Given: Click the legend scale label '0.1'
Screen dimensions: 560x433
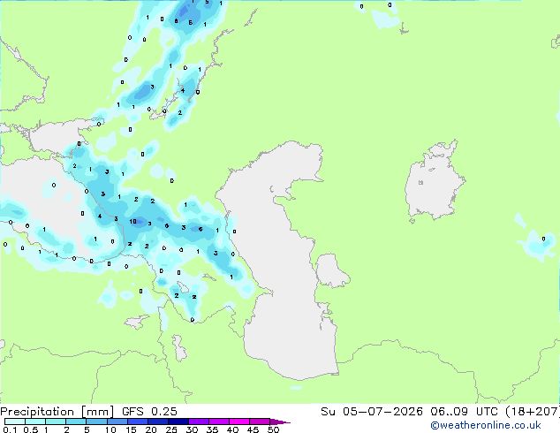Looking at the screenshot, I should (x=11, y=429).
